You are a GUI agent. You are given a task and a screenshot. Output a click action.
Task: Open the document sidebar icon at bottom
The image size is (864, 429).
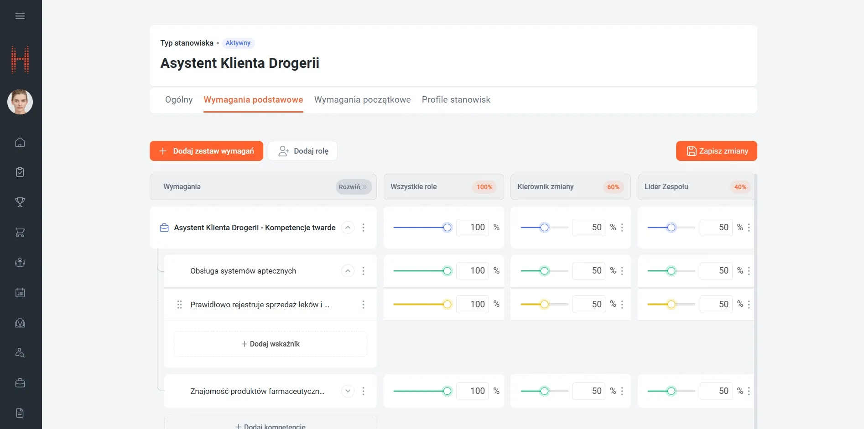[20, 413]
